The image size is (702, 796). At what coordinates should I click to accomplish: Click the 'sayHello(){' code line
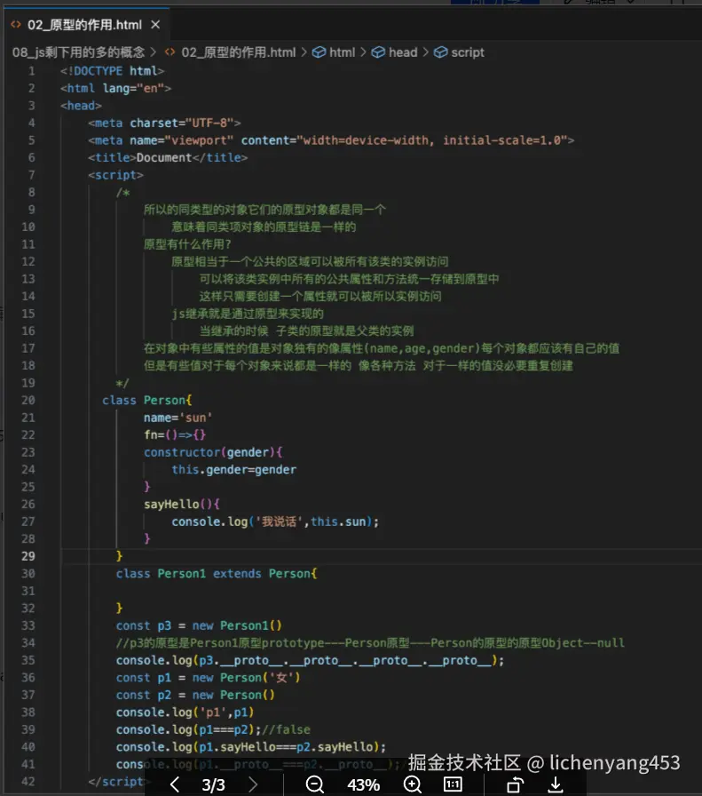(x=182, y=504)
